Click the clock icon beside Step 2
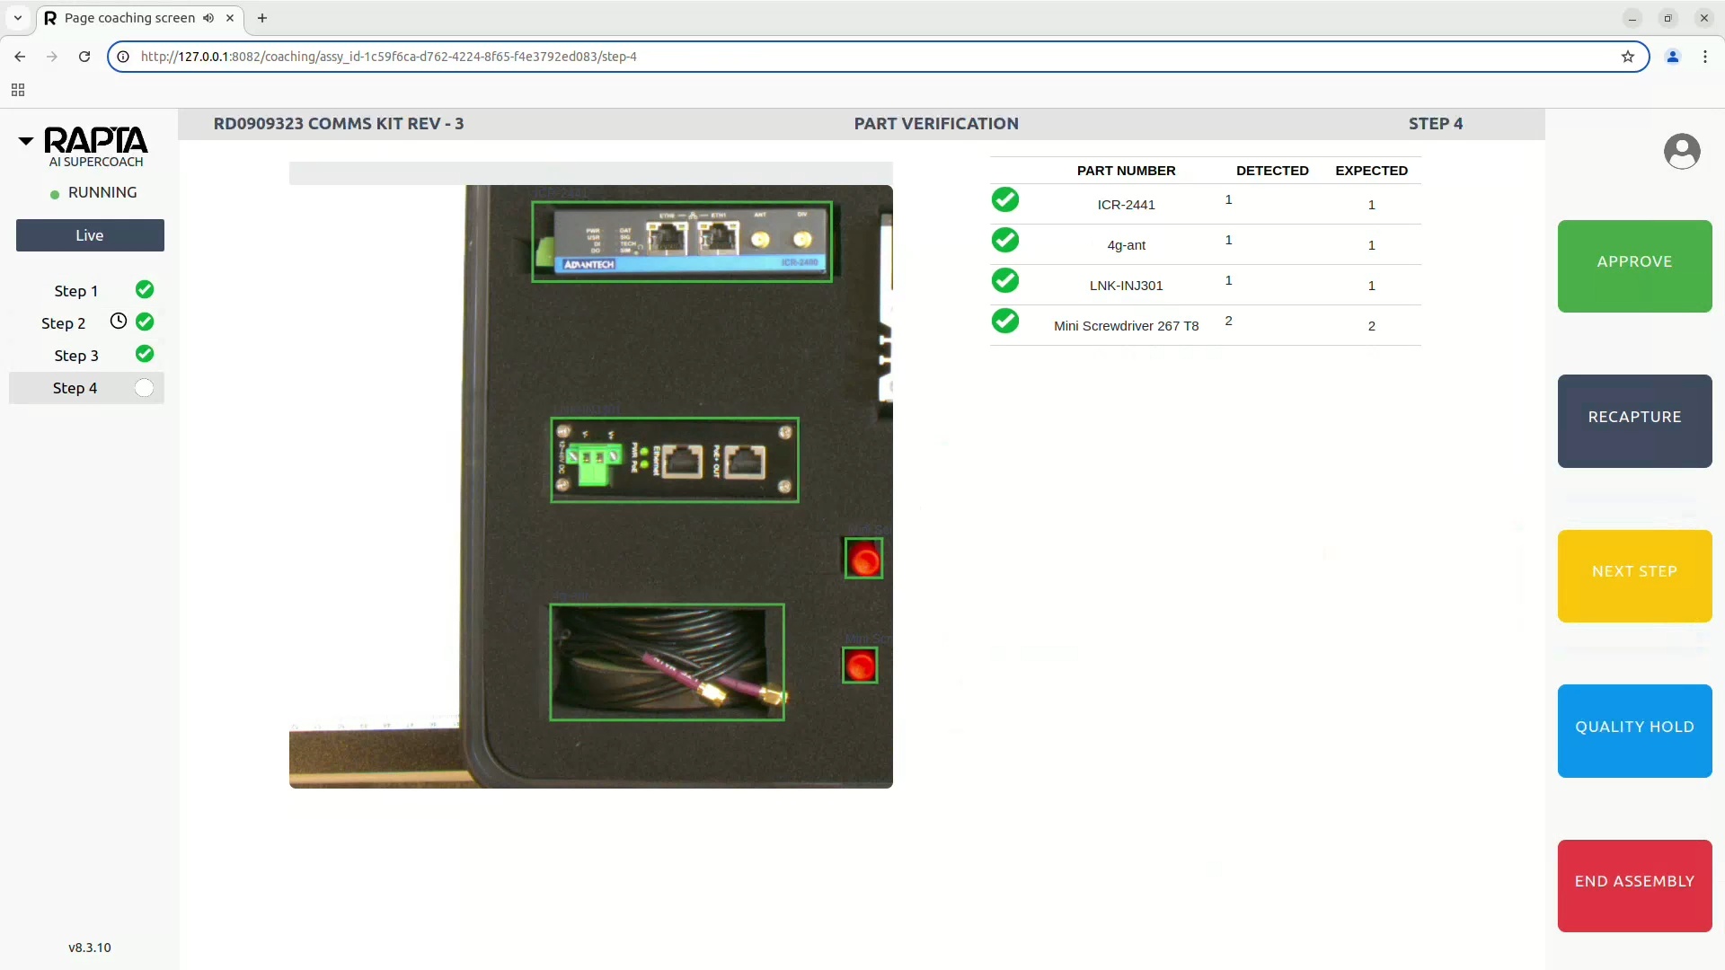 point(118,322)
